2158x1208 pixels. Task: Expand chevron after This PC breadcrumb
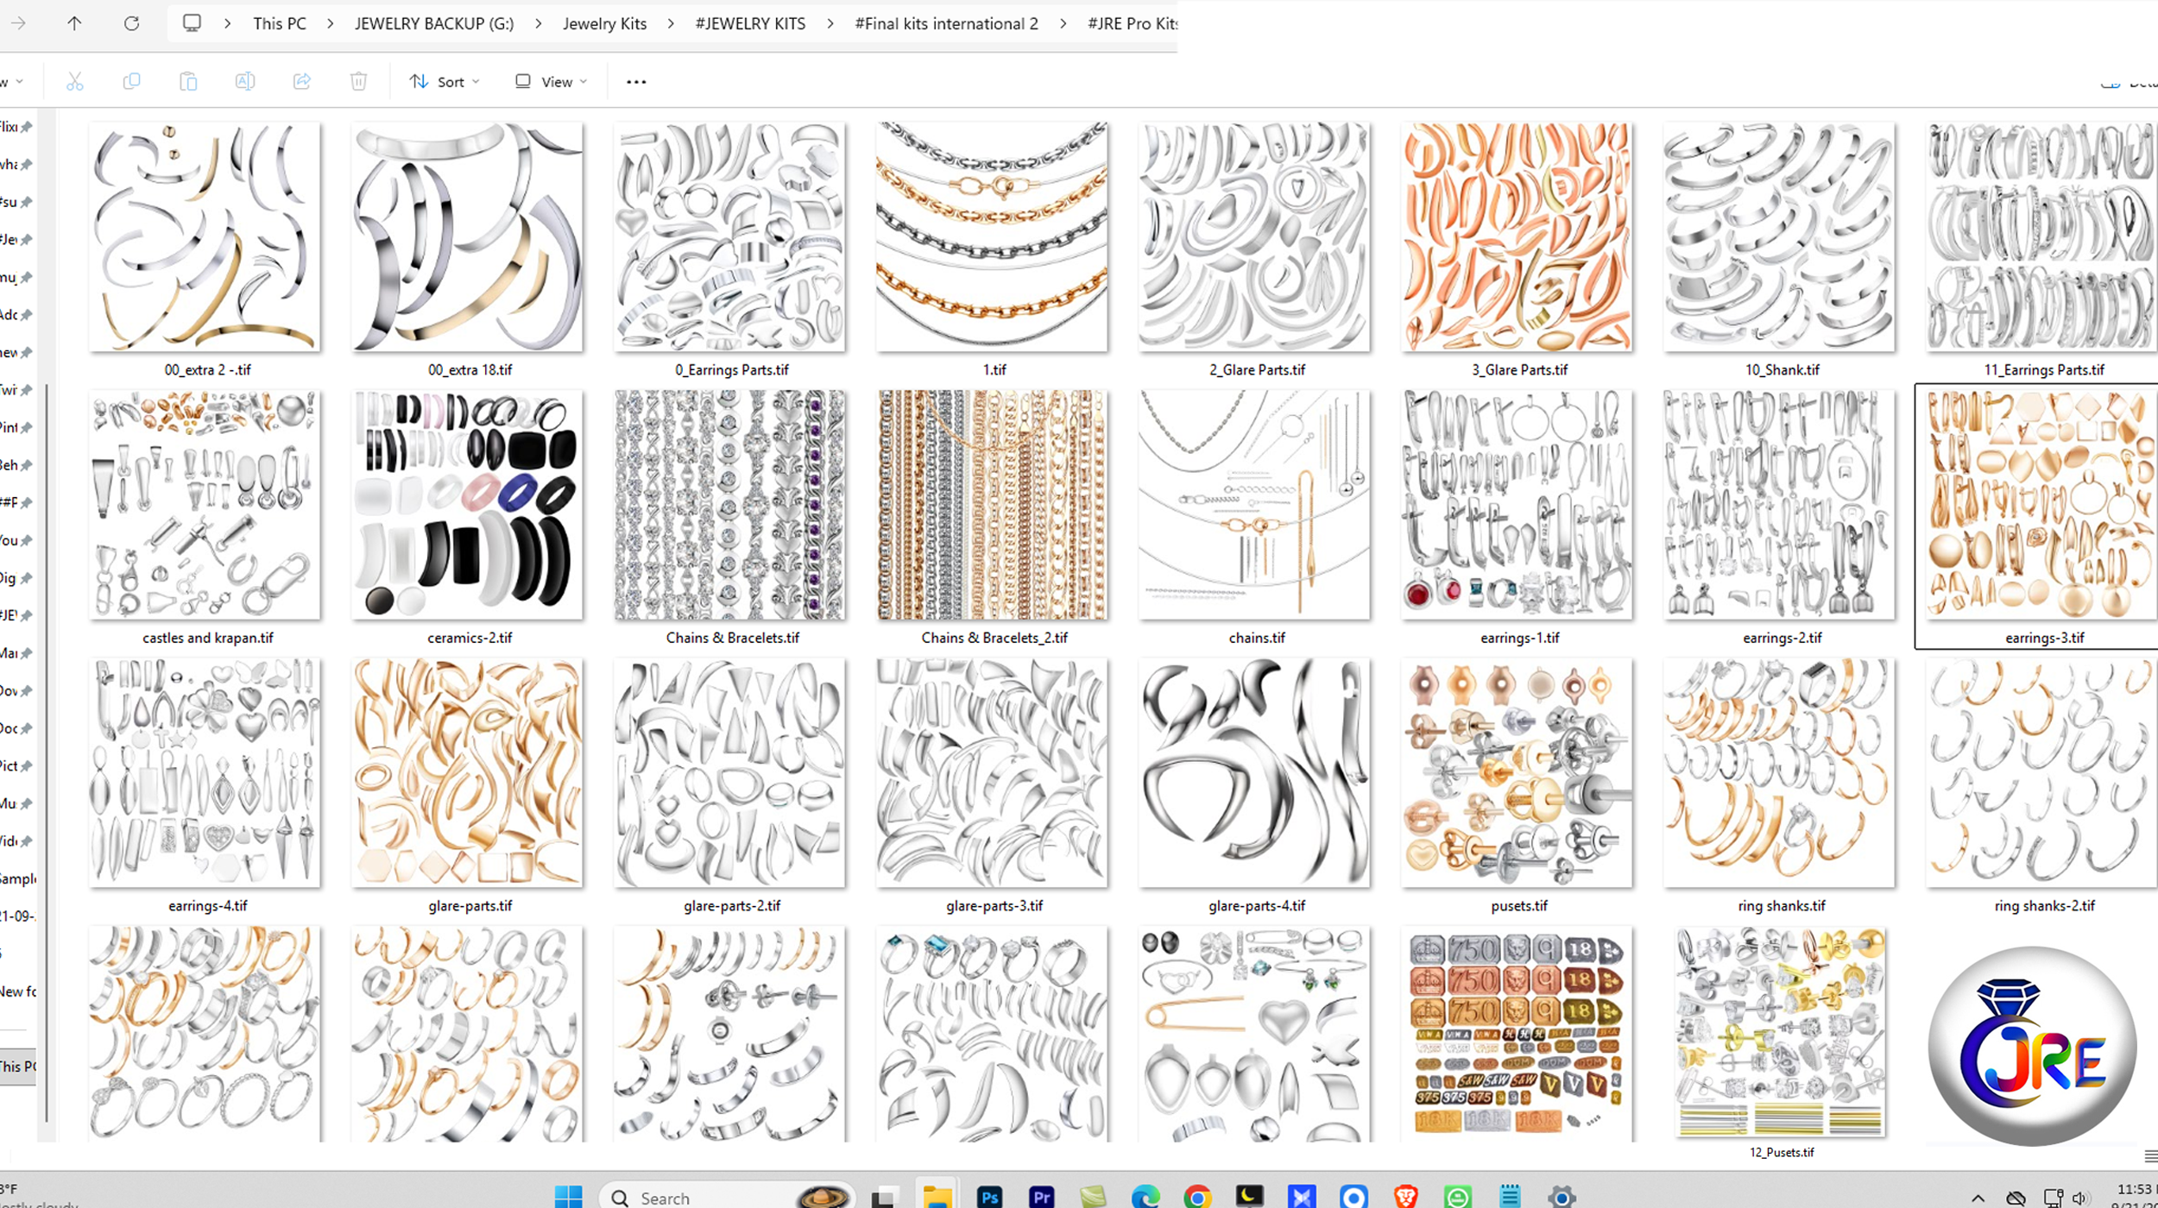click(x=331, y=23)
